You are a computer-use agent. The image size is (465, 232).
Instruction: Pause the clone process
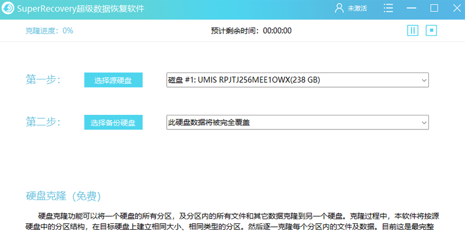tap(413, 30)
